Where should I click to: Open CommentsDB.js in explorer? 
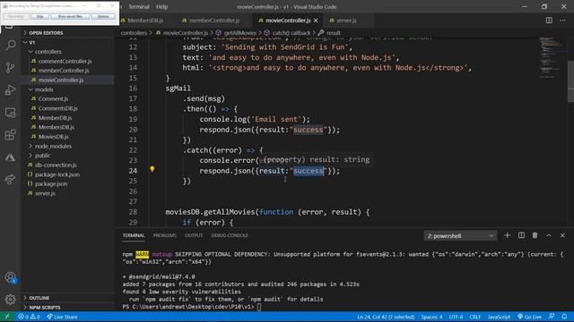57,108
